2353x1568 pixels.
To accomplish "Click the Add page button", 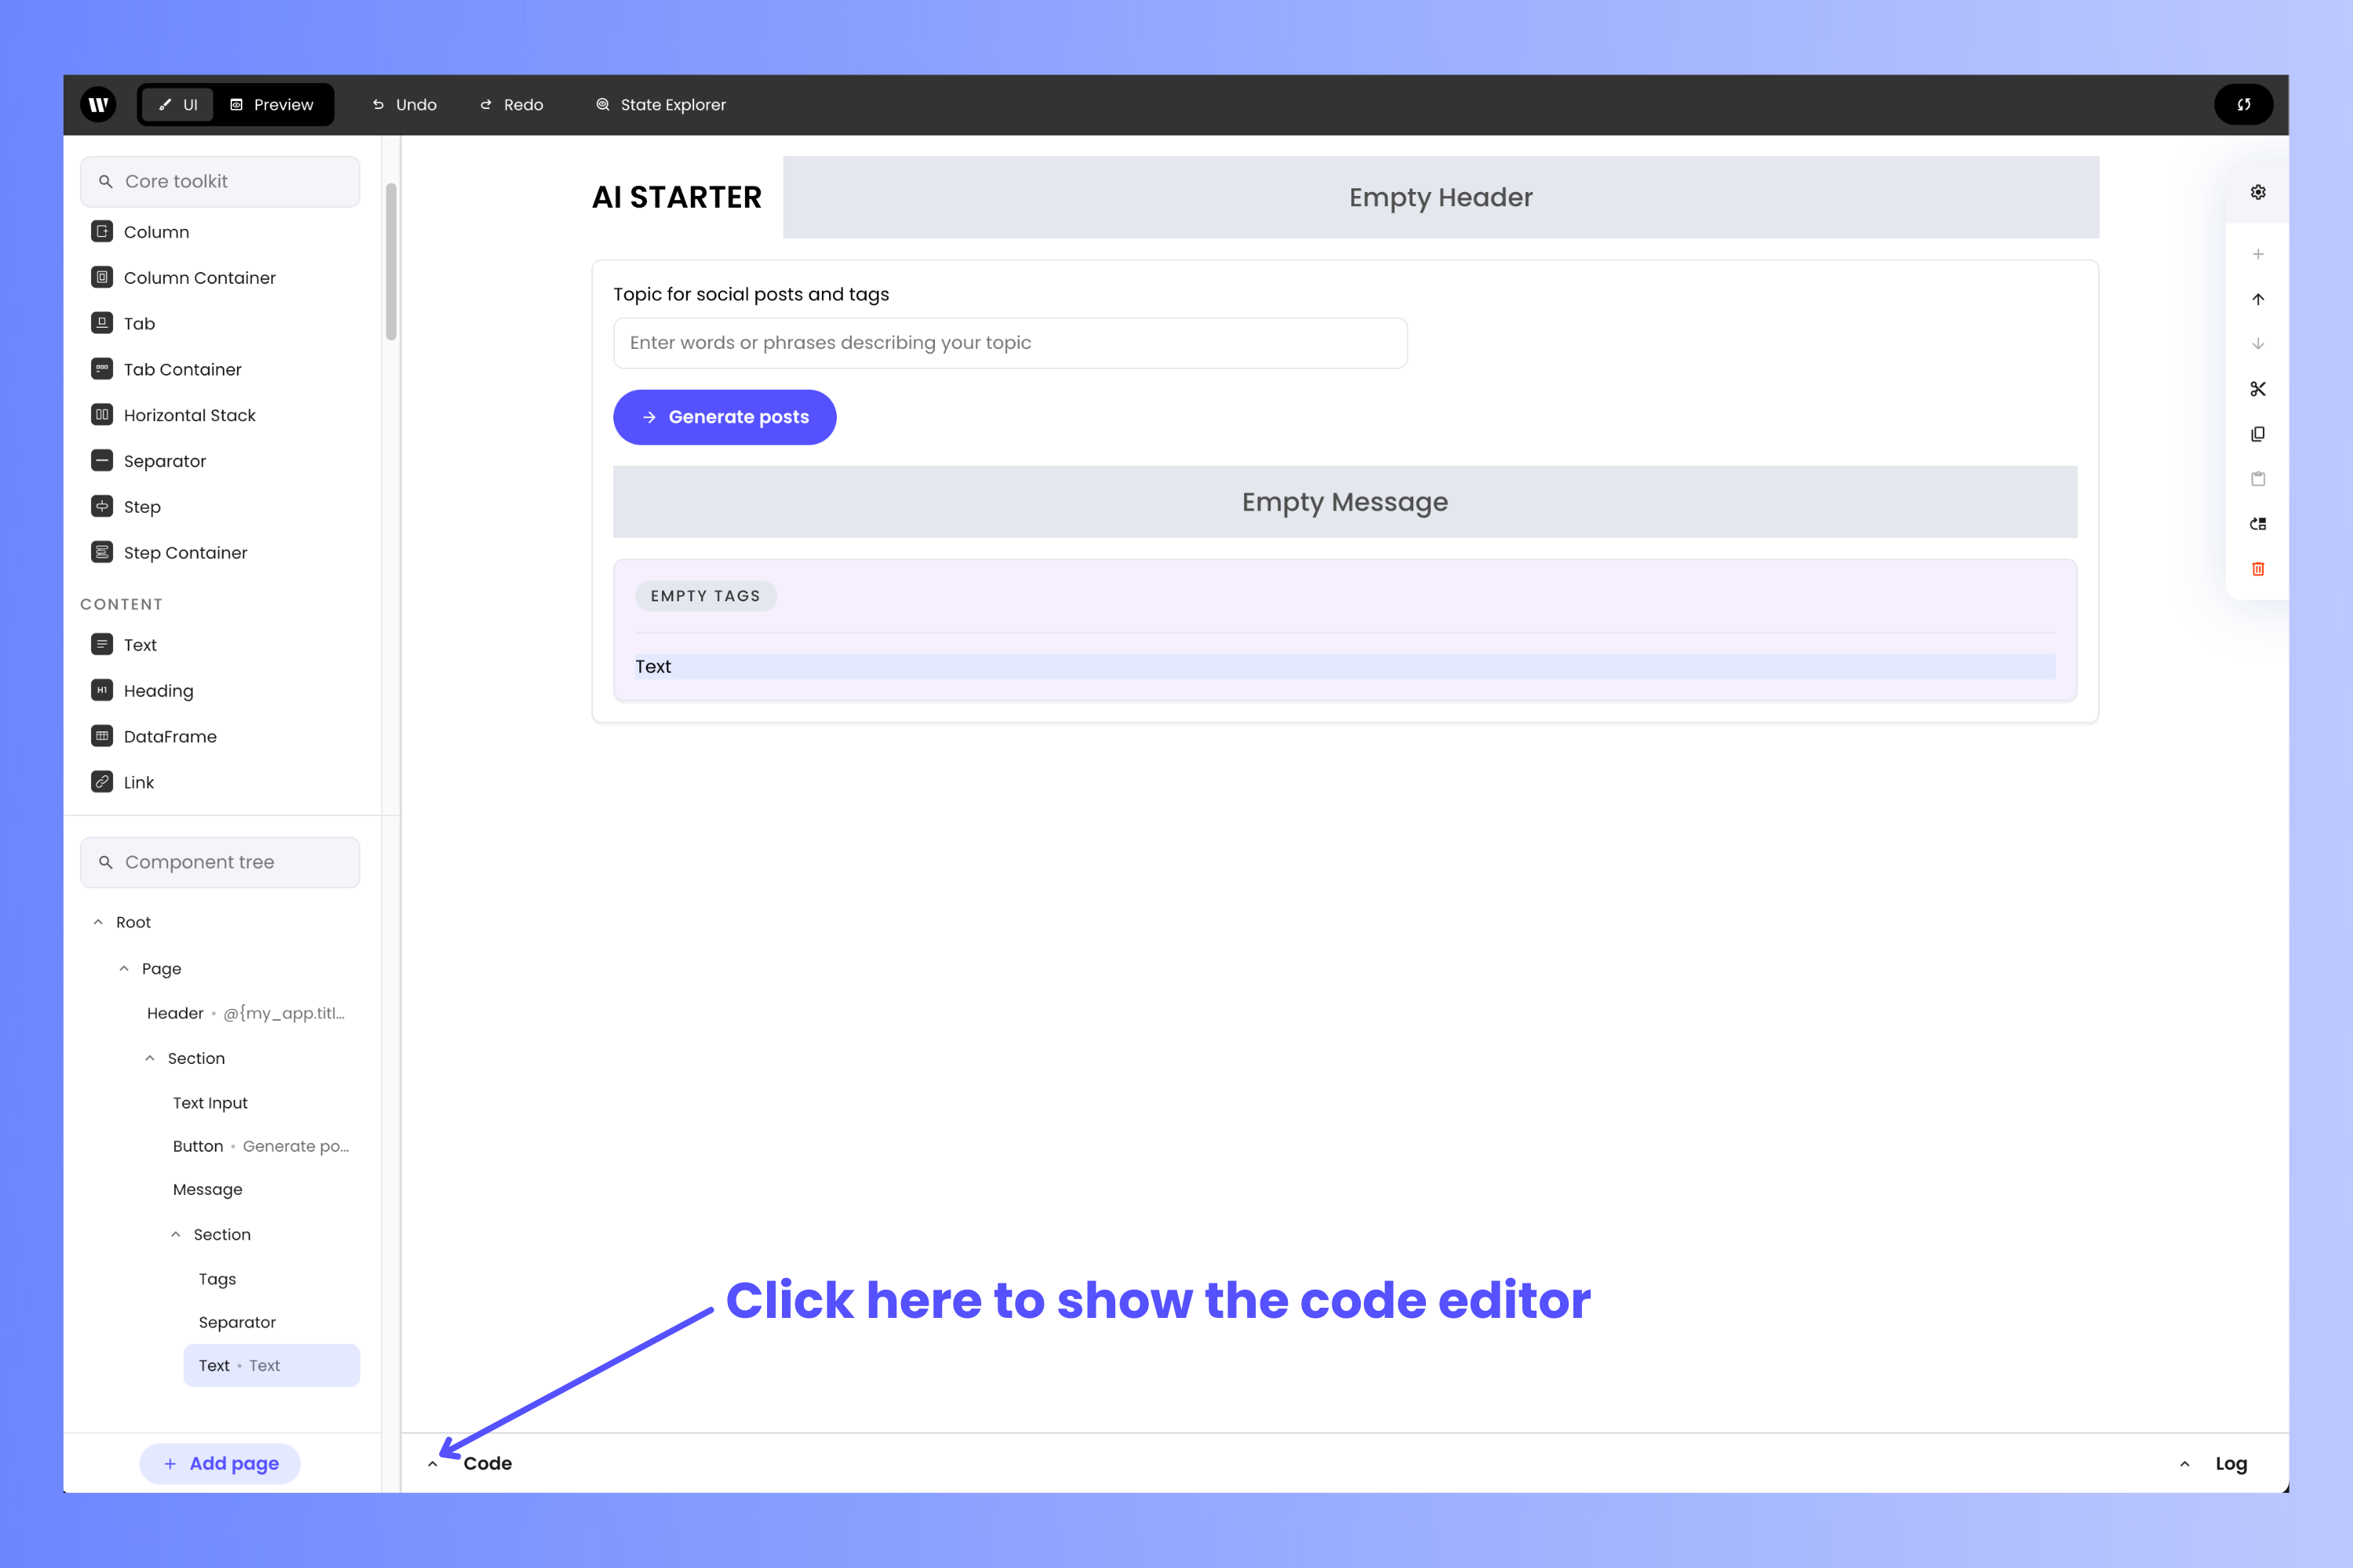I will point(220,1463).
